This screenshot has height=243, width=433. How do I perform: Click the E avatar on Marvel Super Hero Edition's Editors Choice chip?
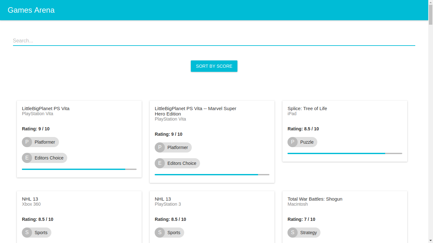[160, 163]
